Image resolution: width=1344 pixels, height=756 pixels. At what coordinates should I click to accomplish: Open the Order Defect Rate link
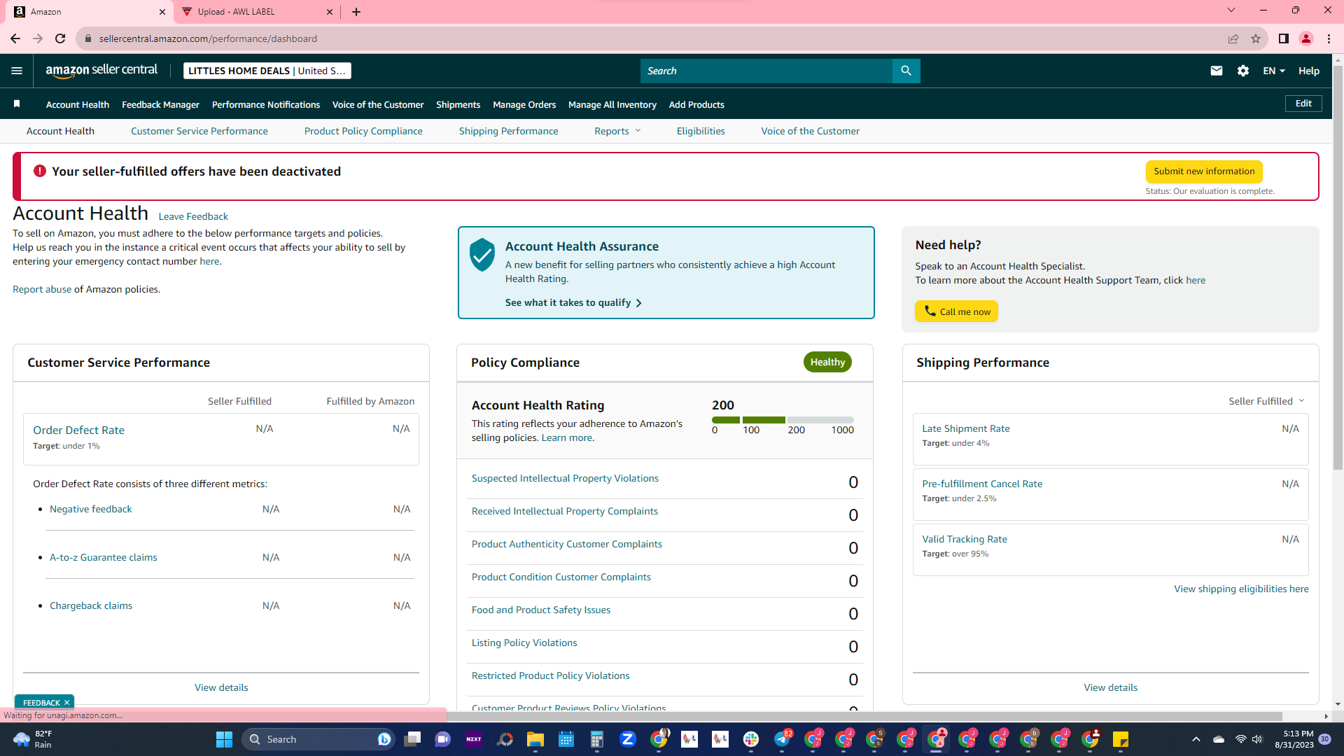[79, 430]
